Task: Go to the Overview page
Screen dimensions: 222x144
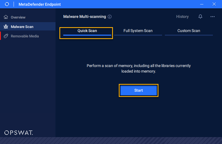Action: 28,17
